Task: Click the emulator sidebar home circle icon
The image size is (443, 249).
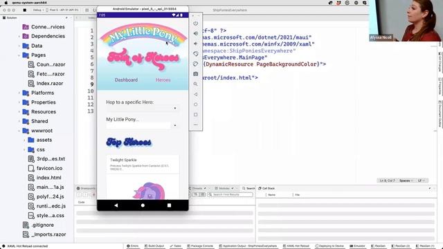Action: tap(195, 104)
